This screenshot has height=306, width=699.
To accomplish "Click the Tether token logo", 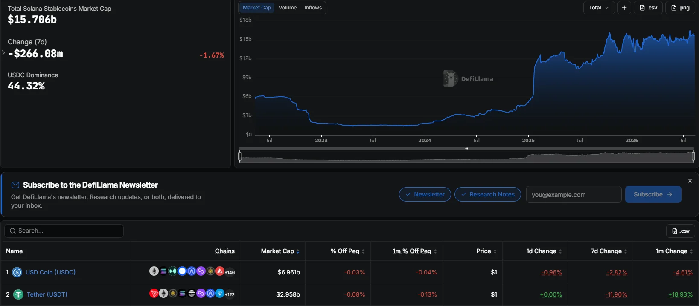I will pos(18,294).
